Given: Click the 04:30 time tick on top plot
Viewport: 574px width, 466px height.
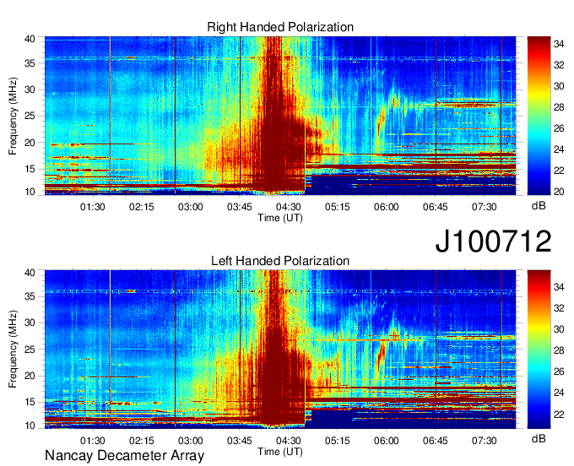Looking at the screenshot, I should tap(289, 207).
